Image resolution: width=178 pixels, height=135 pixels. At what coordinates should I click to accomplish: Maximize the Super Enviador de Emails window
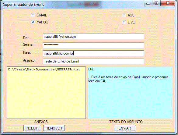pos(156,3)
